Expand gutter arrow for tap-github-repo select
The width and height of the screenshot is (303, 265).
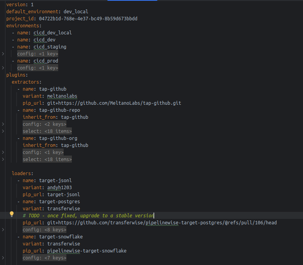pos(3,131)
